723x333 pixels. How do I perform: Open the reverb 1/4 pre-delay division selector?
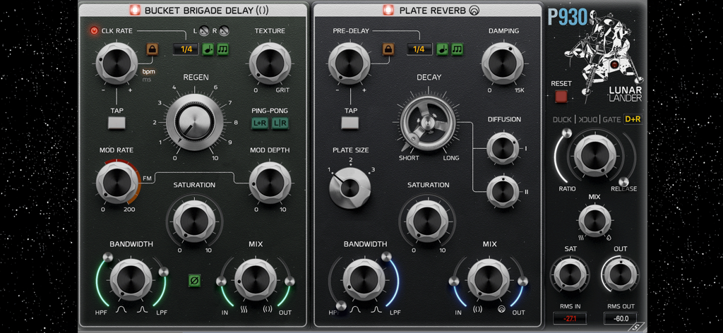click(x=419, y=49)
